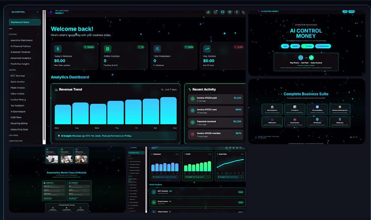This screenshot has height=220, width=371.
Task: Open Executive Dashboard in large dashboard sidebar
Action: [x=22, y=40]
